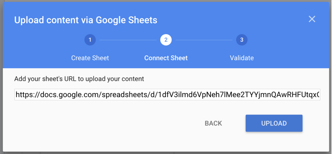Image resolution: width=332 pixels, height=154 pixels.
Task: Click the connector line between steps 1 and 2
Action: click(x=128, y=40)
